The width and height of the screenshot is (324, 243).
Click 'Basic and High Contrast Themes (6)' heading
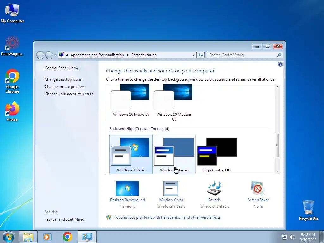(x=139, y=129)
